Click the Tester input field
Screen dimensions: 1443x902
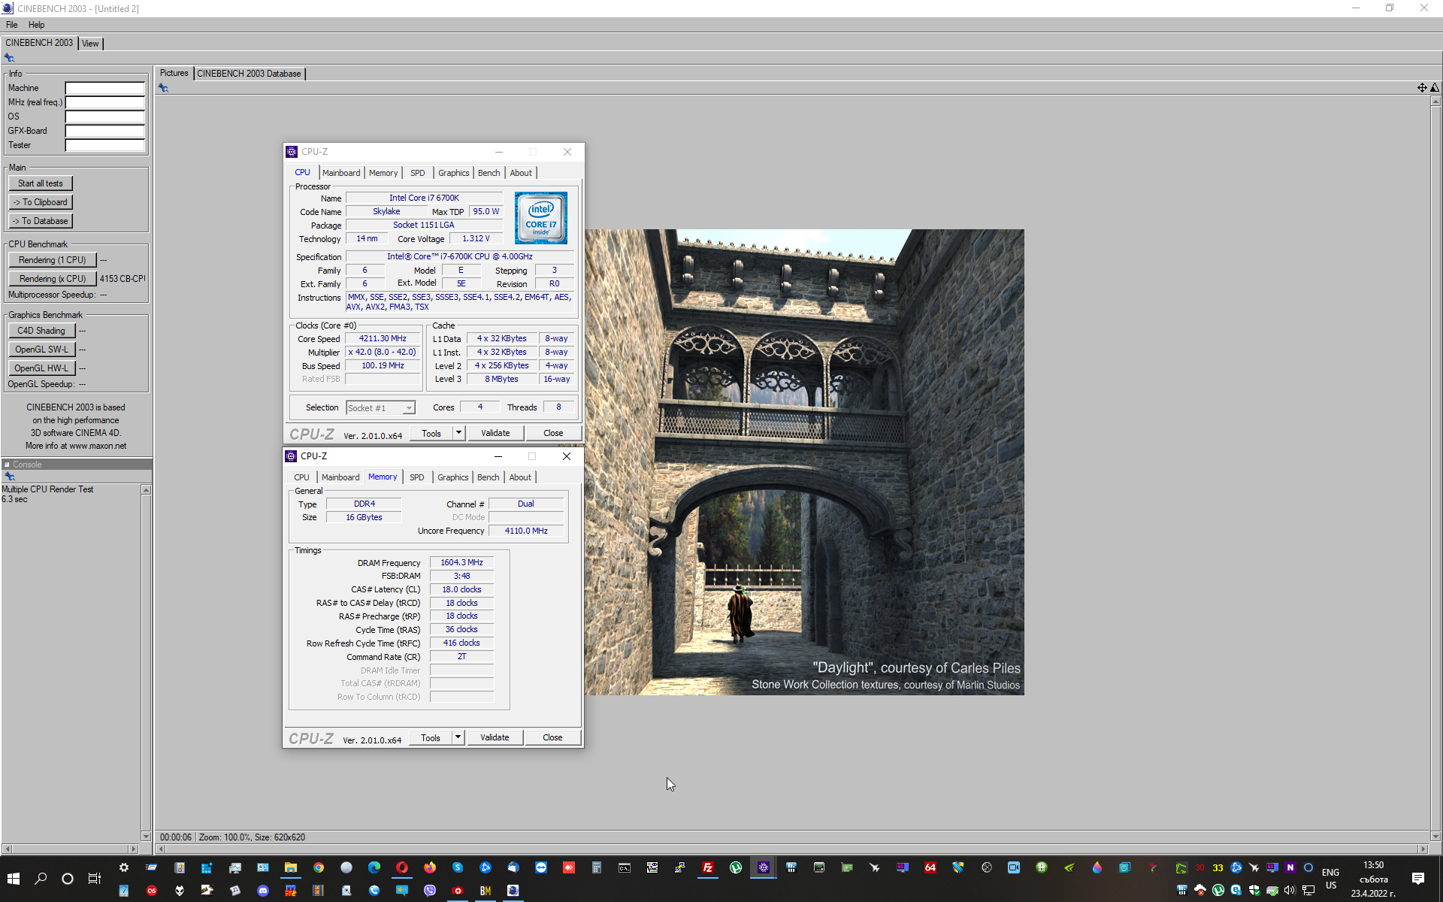pos(104,145)
